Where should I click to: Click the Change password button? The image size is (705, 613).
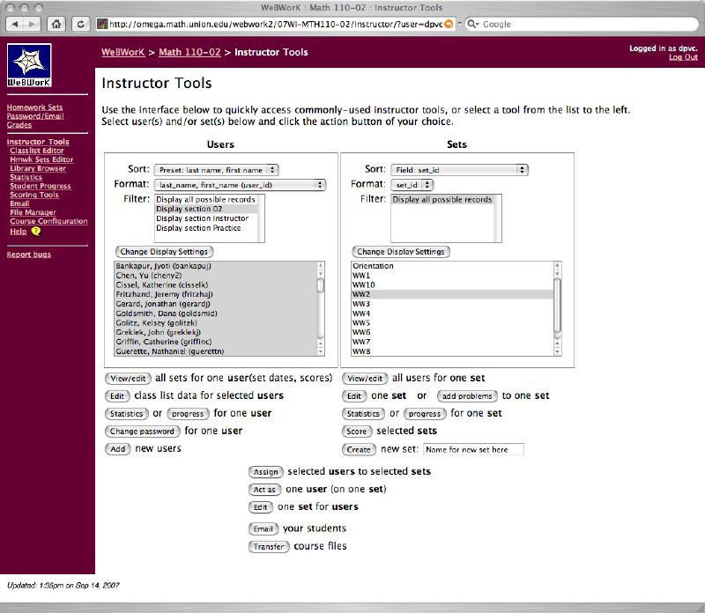(142, 431)
